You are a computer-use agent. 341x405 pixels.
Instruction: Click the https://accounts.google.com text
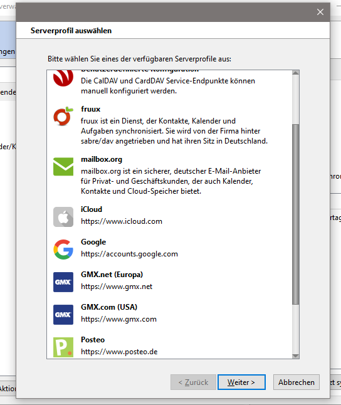[x=129, y=254]
